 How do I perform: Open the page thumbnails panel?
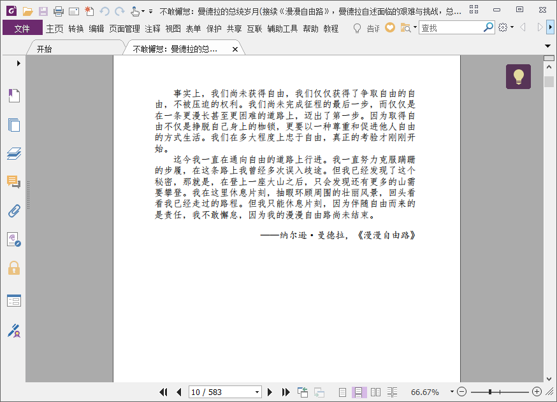pyautogui.click(x=14, y=125)
